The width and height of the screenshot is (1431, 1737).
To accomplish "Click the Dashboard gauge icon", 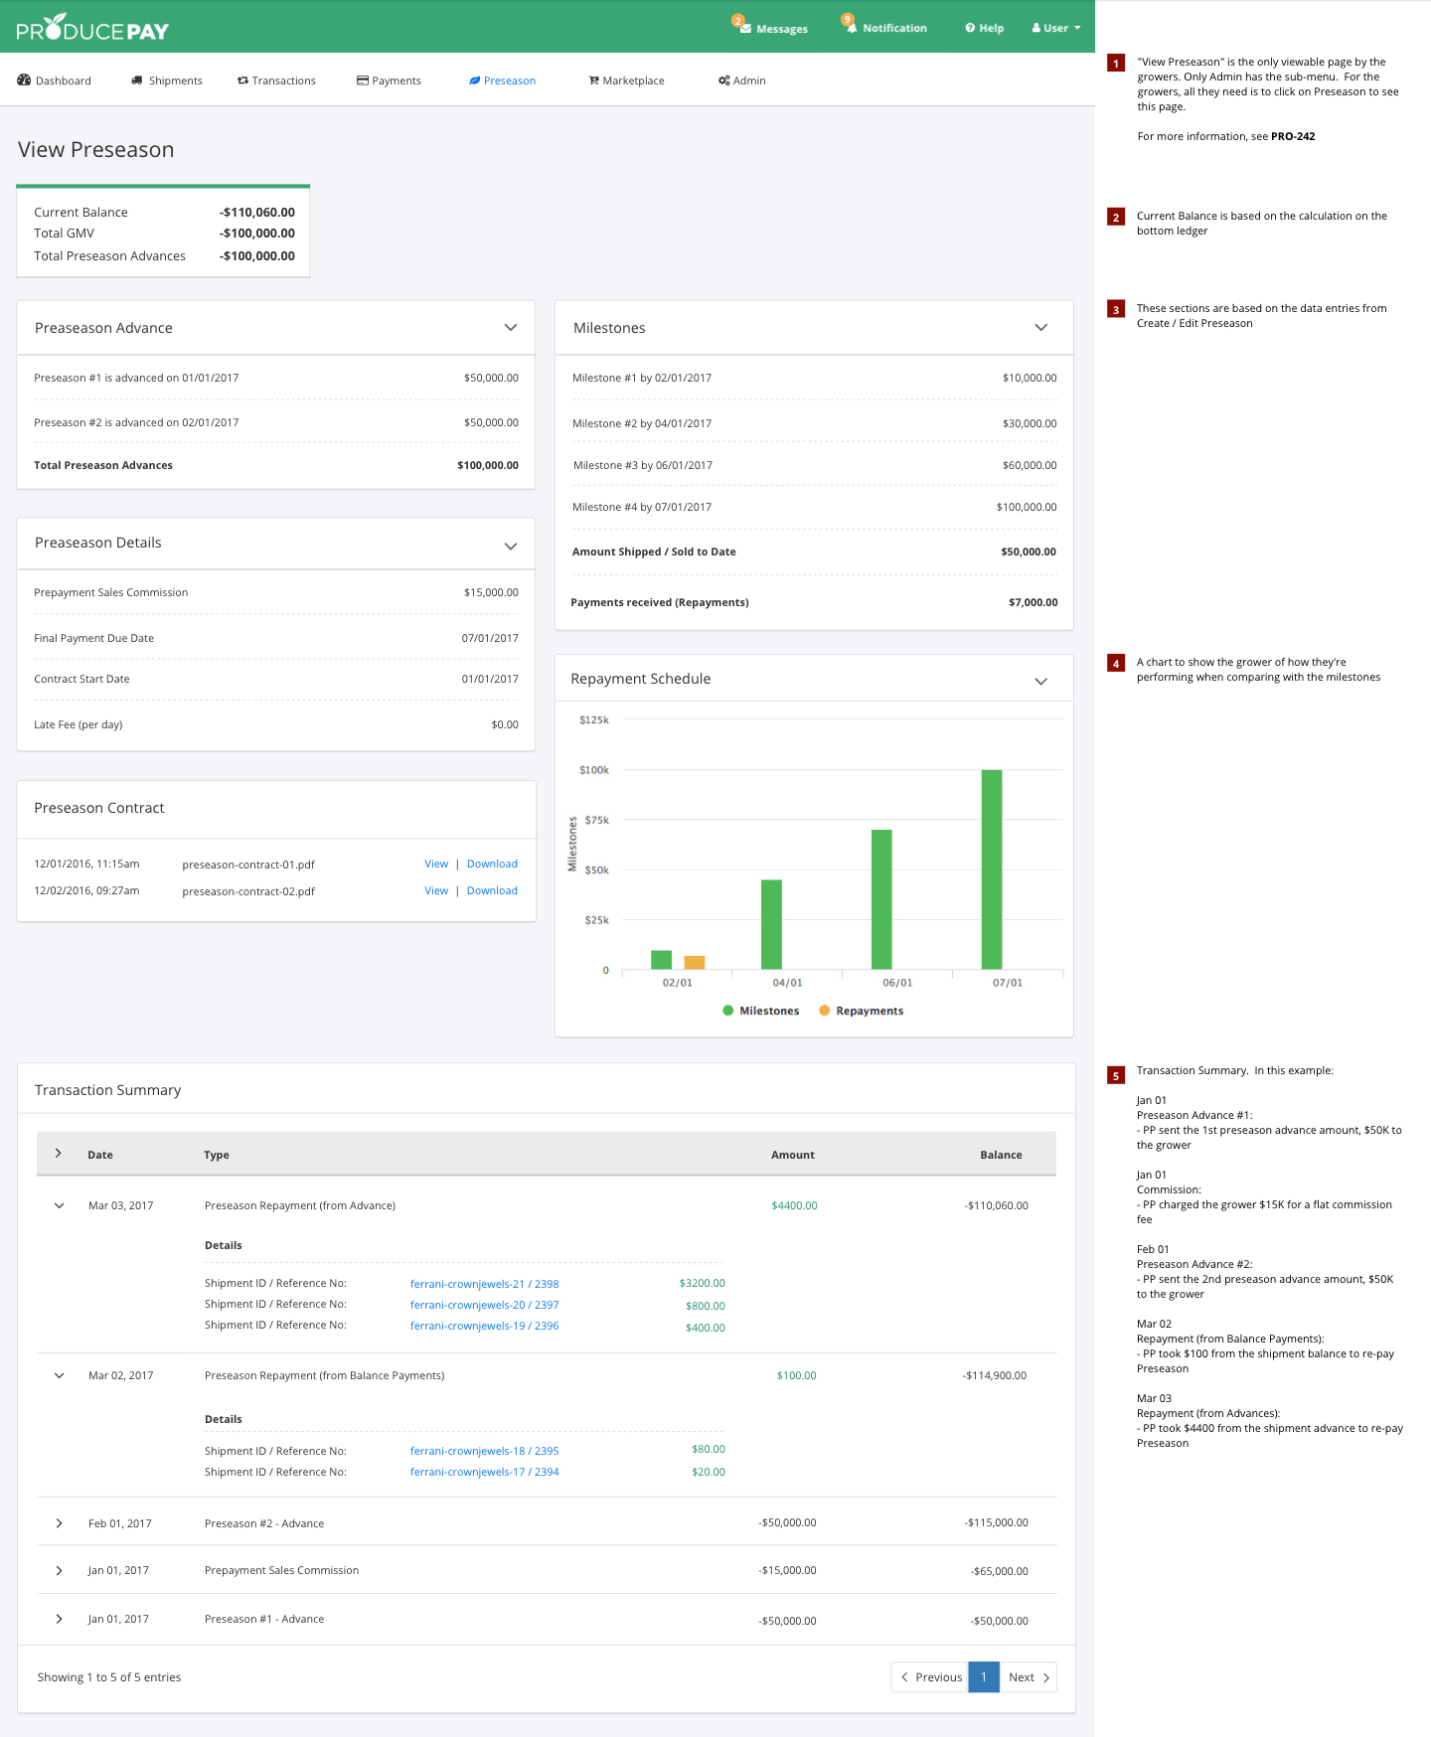I will 25,80.
